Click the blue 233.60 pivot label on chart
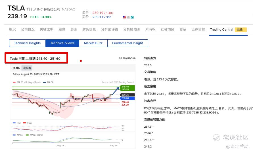Screen dimensions: 253x152 click(127, 98)
